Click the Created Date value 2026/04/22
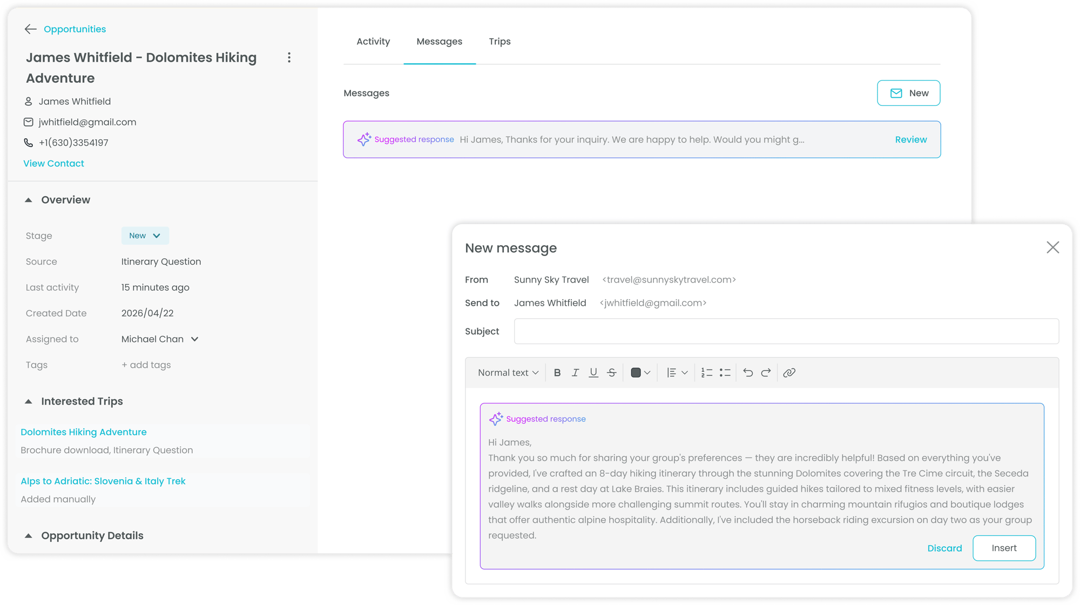The width and height of the screenshot is (1080, 605). point(147,313)
